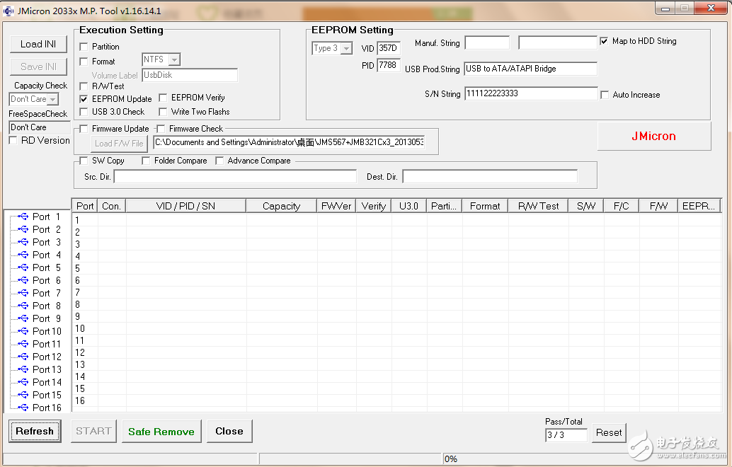Click the progress bar at bottom
This screenshot has width=732, height=467.
350,459
